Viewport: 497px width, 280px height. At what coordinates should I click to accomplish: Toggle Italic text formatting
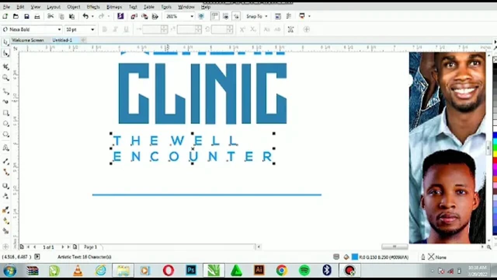coord(115,30)
